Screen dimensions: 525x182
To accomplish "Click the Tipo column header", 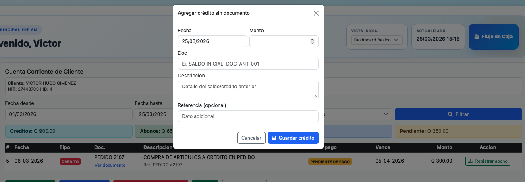I will (64, 147).
